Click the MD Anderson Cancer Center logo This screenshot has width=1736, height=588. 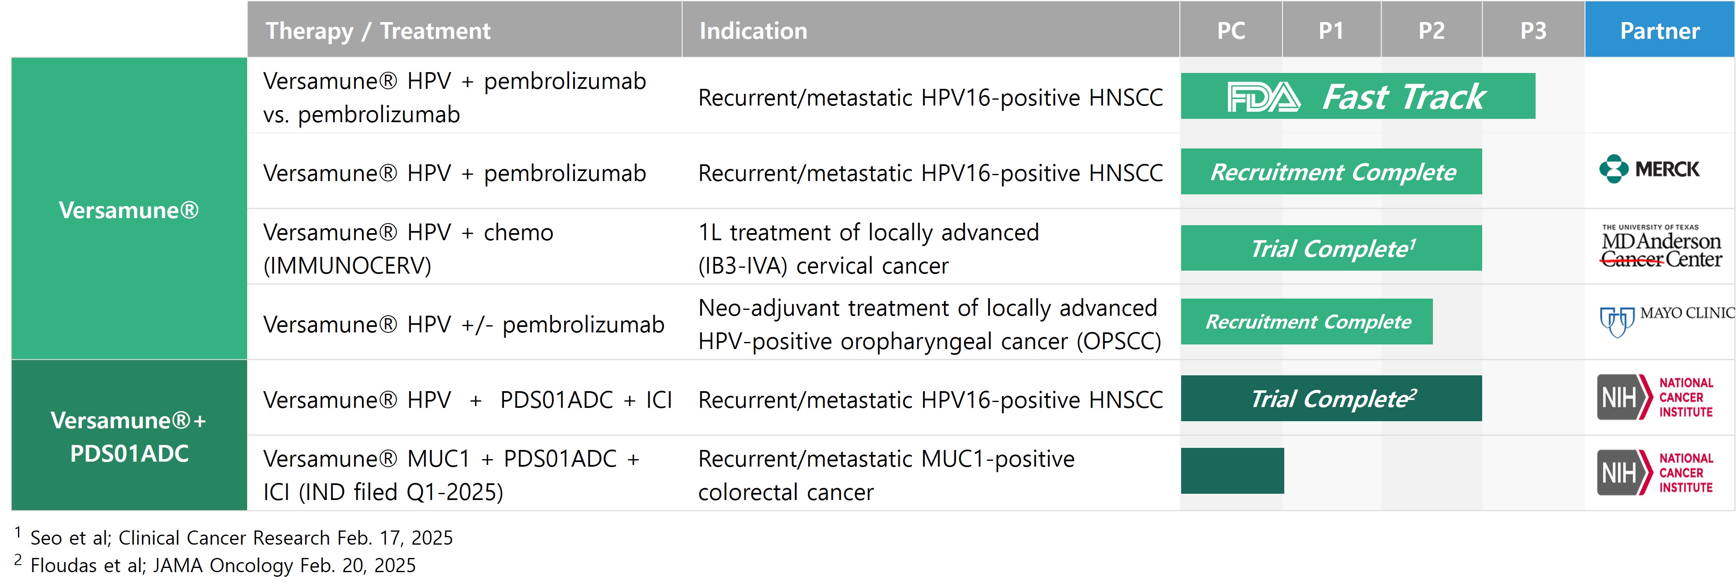tap(1660, 247)
